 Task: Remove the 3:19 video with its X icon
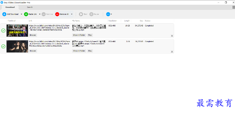[172, 52]
